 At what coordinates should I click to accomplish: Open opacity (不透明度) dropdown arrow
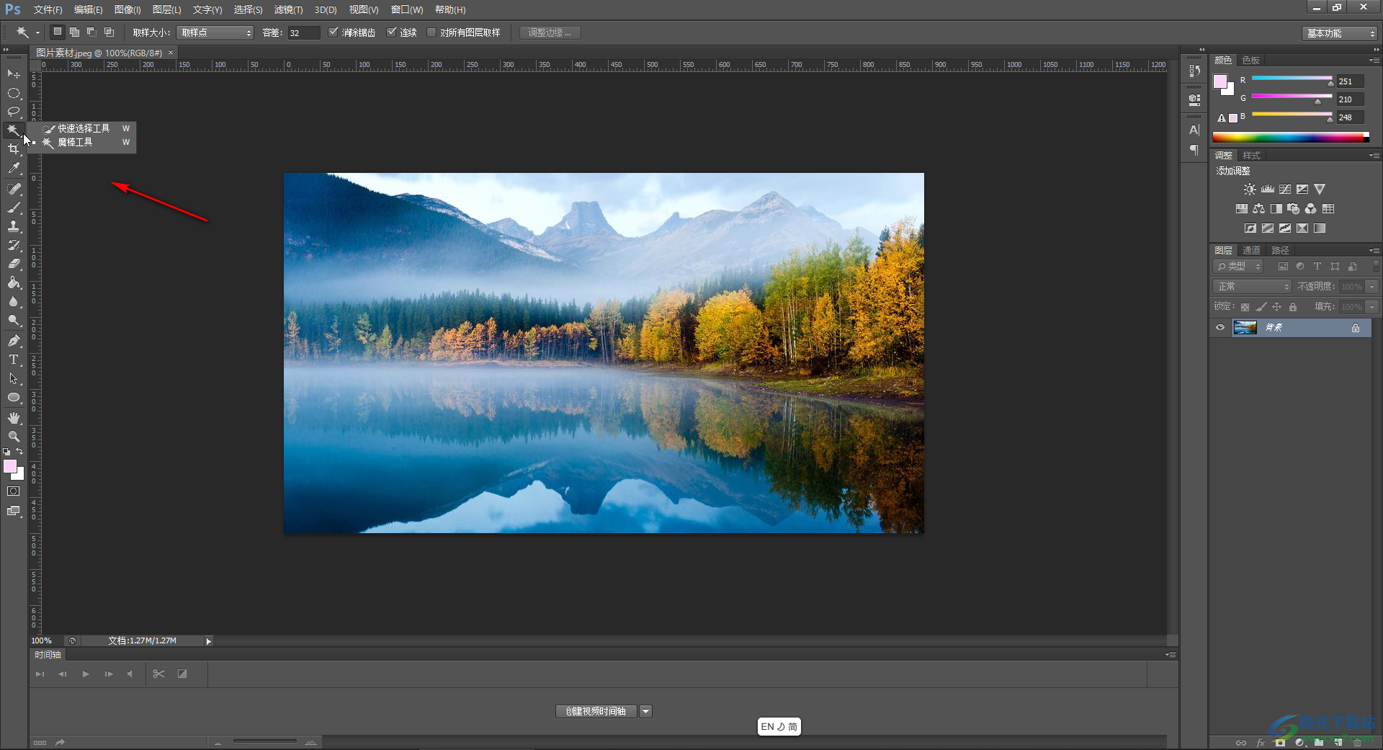pyautogui.click(x=1372, y=287)
